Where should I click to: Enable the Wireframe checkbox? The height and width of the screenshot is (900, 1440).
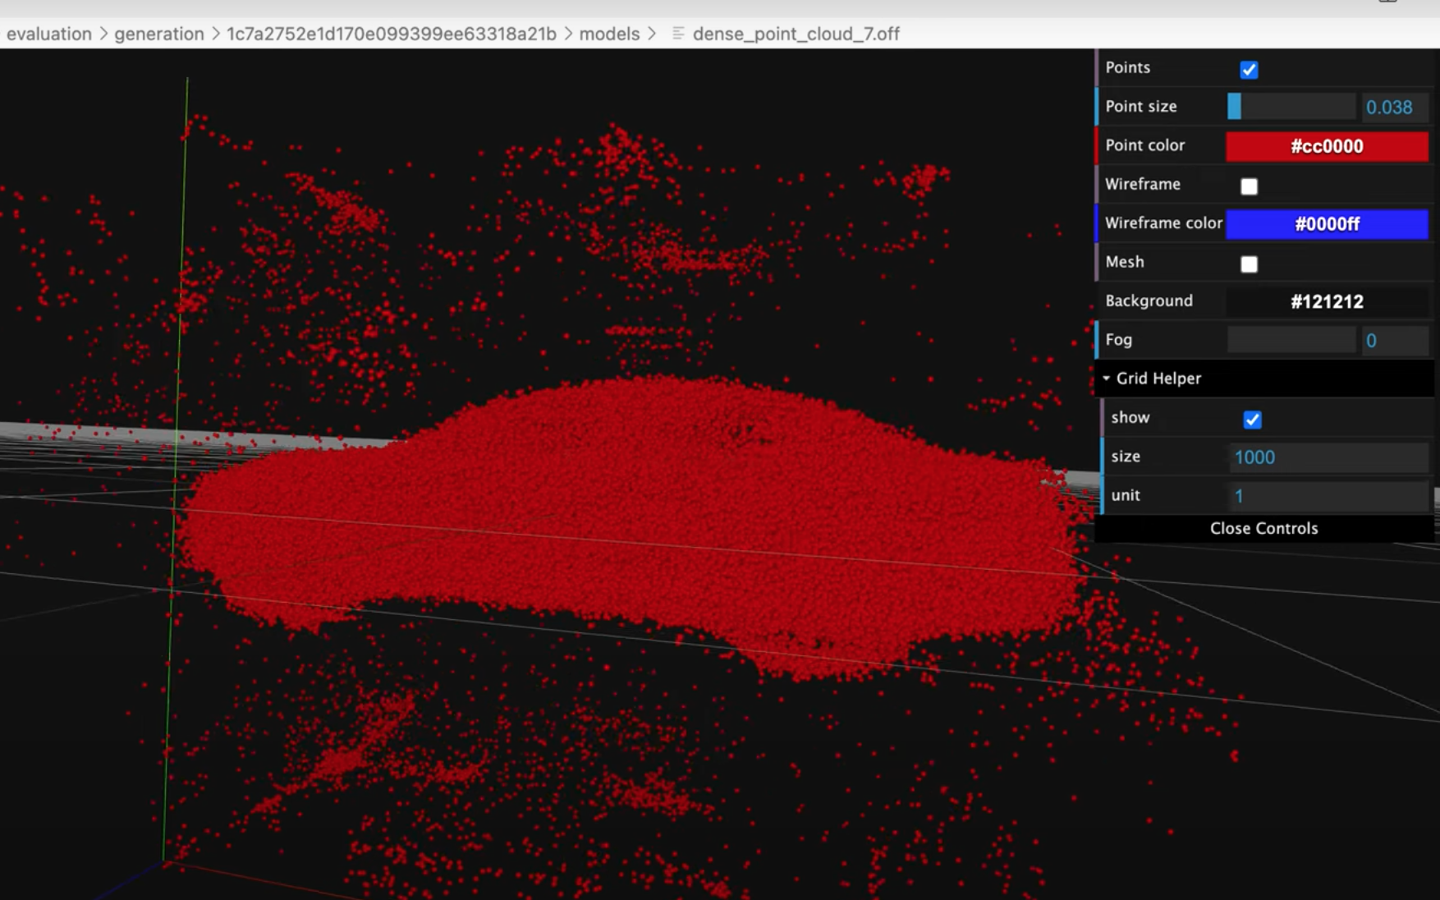(1249, 186)
